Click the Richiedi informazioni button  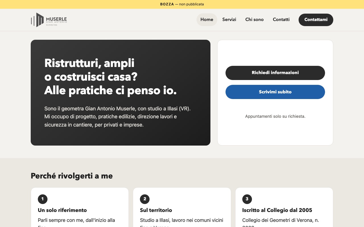[275, 73]
